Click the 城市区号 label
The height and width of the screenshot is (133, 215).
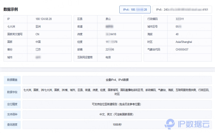tap(153, 27)
